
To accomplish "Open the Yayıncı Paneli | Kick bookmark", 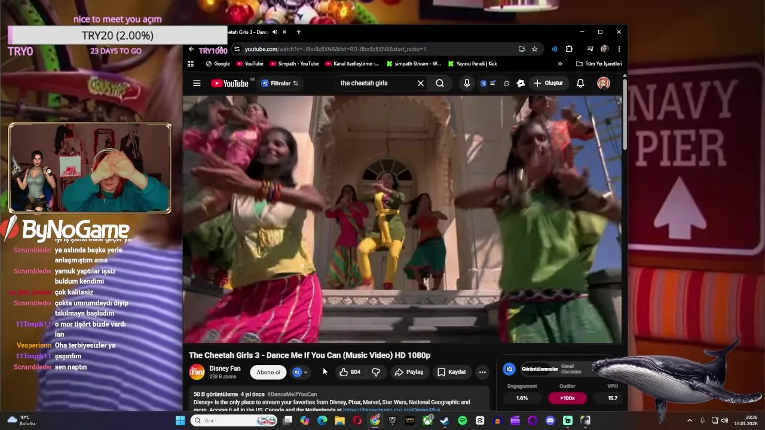I will (473, 63).
